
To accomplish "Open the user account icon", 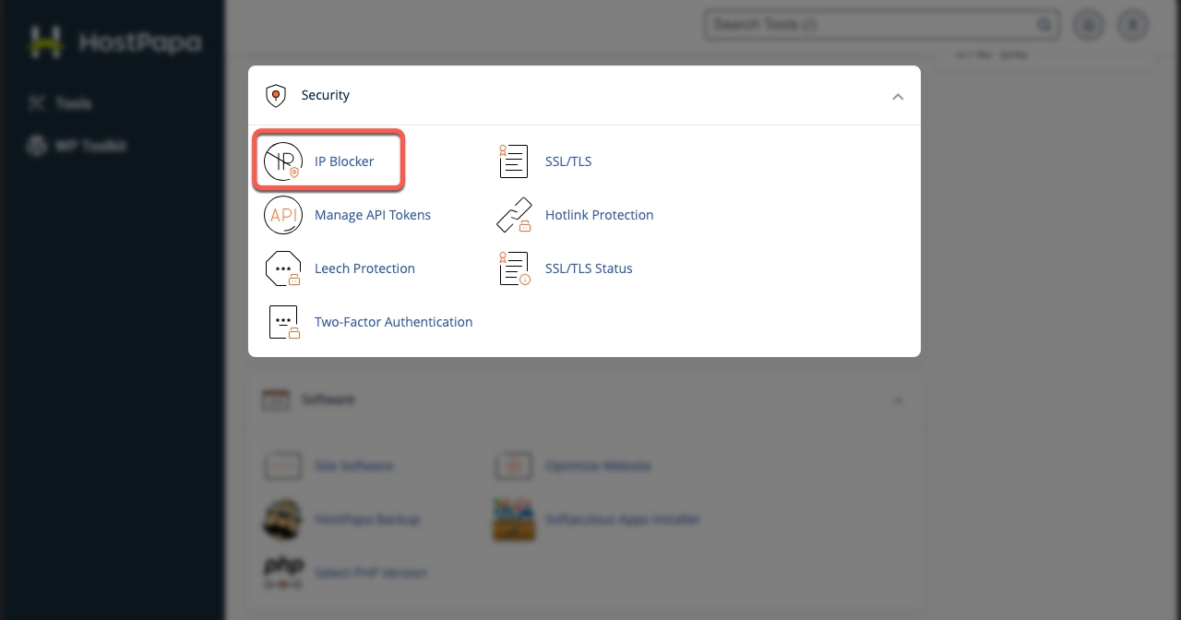I will 1133,25.
